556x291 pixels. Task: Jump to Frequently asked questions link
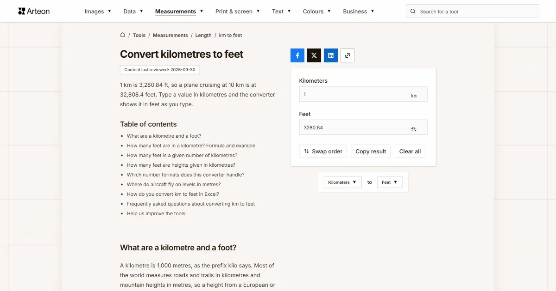coord(191,204)
